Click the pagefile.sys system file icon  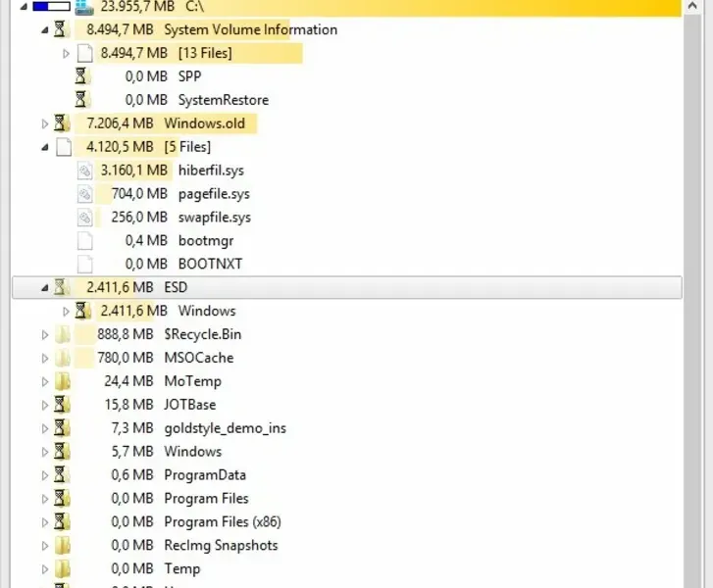click(x=85, y=194)
